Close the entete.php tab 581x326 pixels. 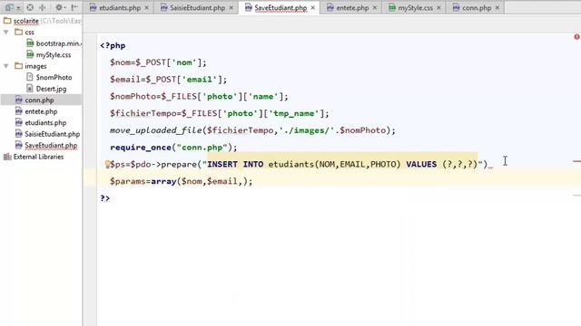[375, 8]
